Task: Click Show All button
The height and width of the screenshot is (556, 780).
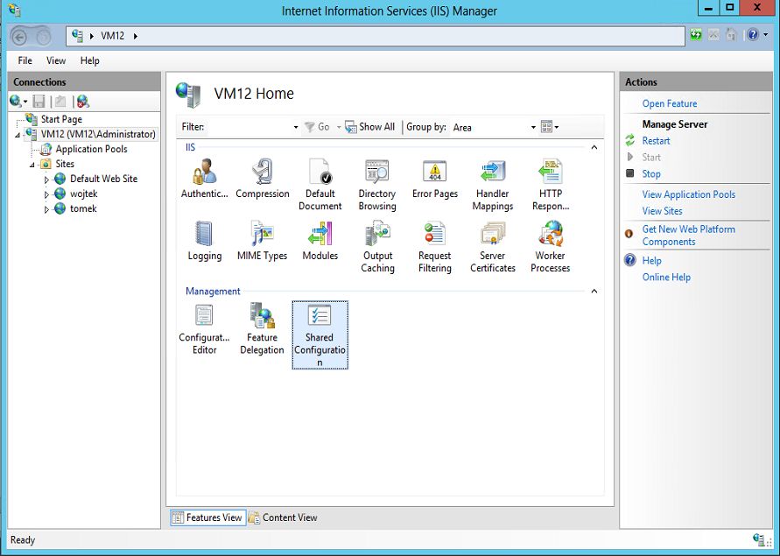Action: [370, 127]
